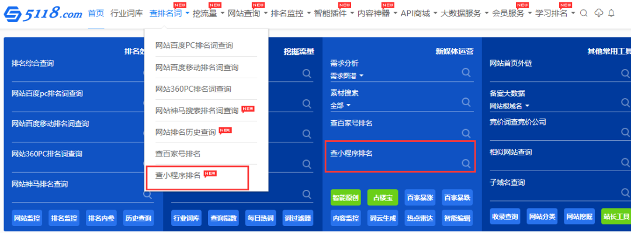Screen dimensions: 631x233
Task: Open 网站根域名 selector under 备案大数据
Action: click(x=509, y=106)
